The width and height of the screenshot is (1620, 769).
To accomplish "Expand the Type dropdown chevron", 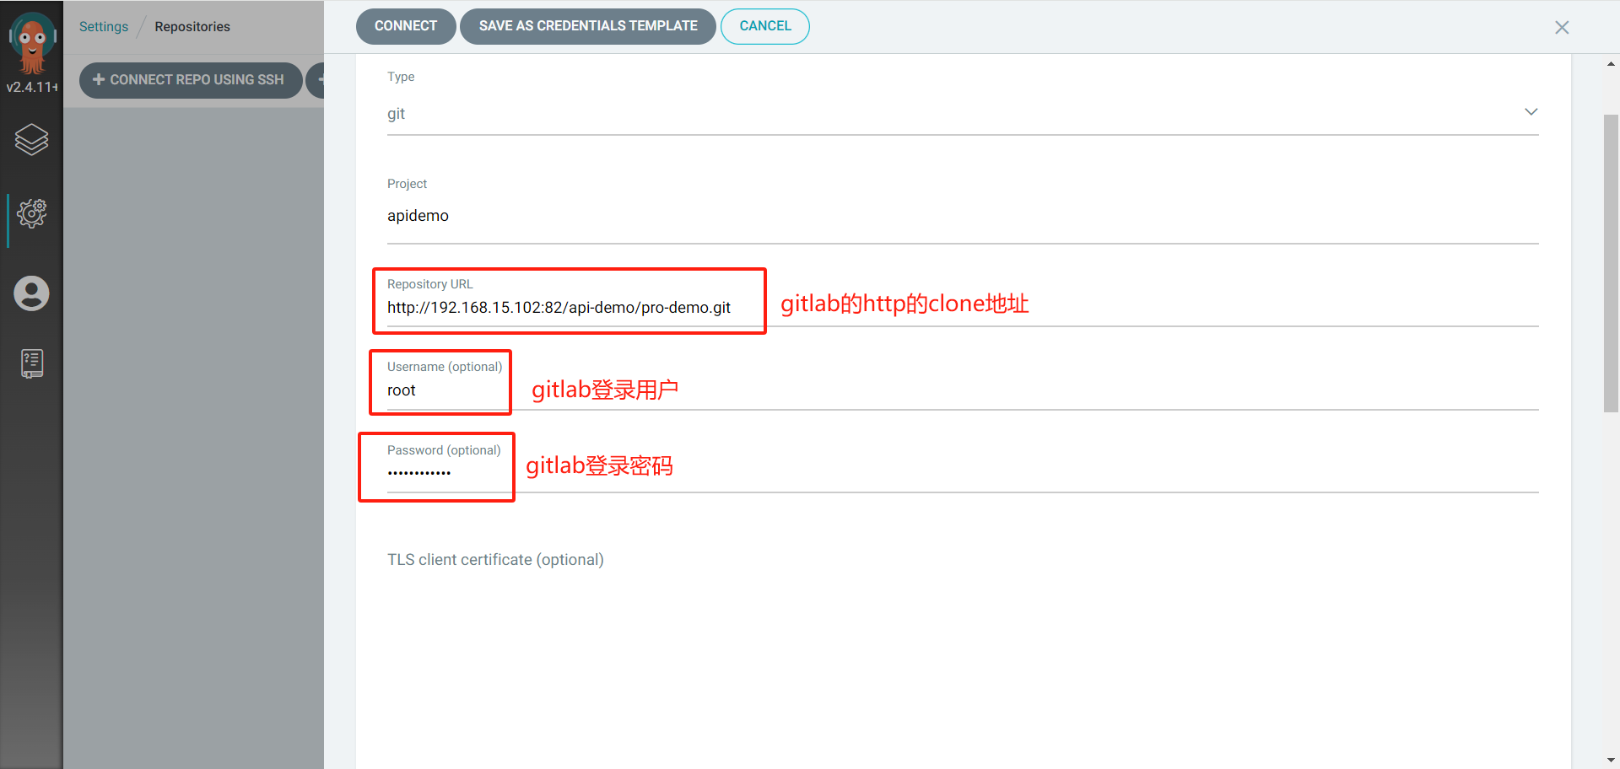I will tap(1531, 111).
